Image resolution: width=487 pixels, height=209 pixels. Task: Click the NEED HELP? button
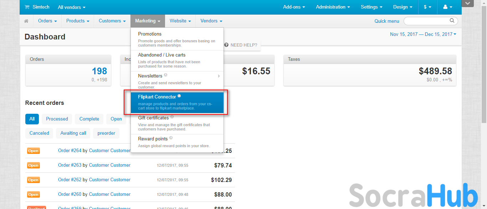pos(241,45)
